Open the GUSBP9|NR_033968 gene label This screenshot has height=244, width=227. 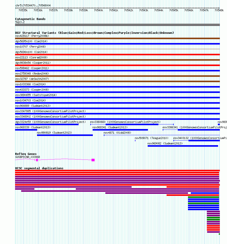(28, 157)
